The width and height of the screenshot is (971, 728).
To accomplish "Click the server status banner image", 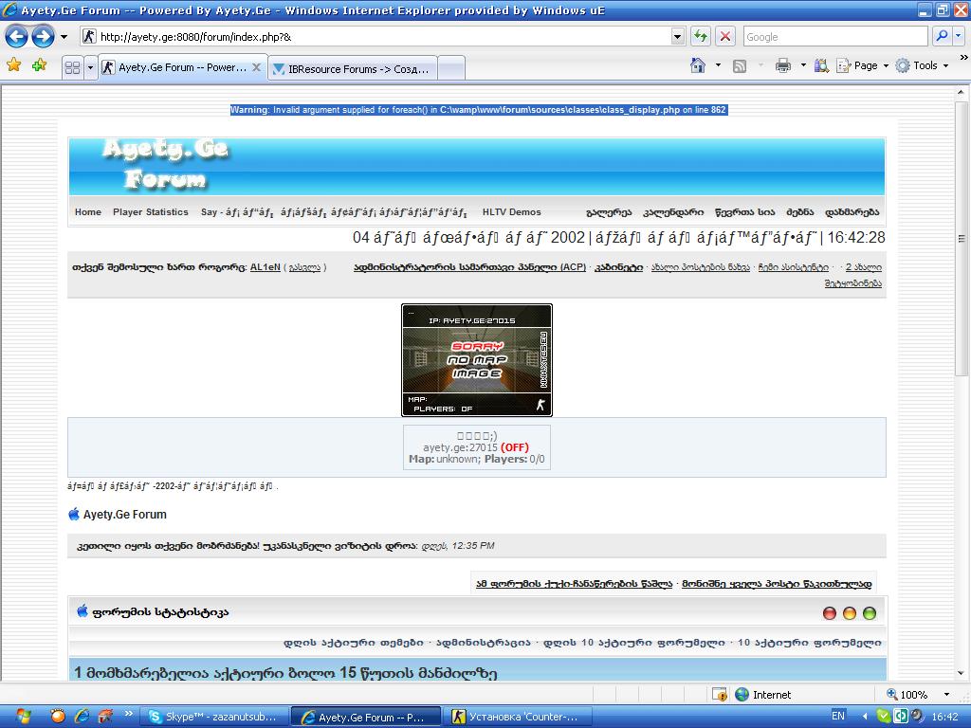I will click(476, 360).
